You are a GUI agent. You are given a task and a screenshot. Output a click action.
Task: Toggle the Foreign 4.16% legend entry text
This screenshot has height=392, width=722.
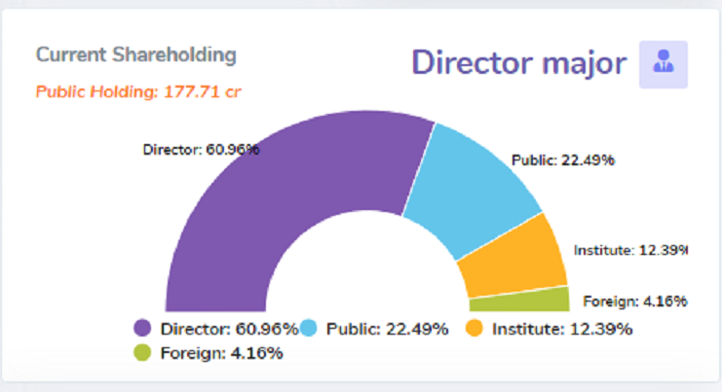coord(221,352)
